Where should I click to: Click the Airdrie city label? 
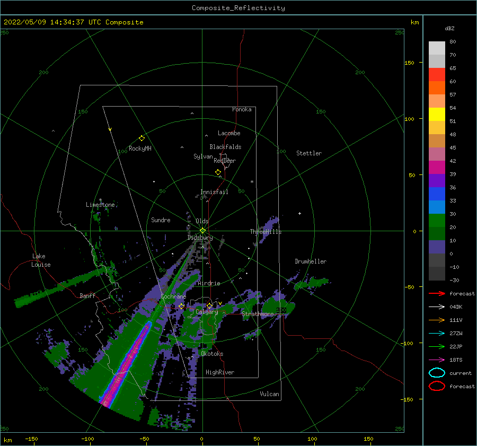(x=209, y=283)
